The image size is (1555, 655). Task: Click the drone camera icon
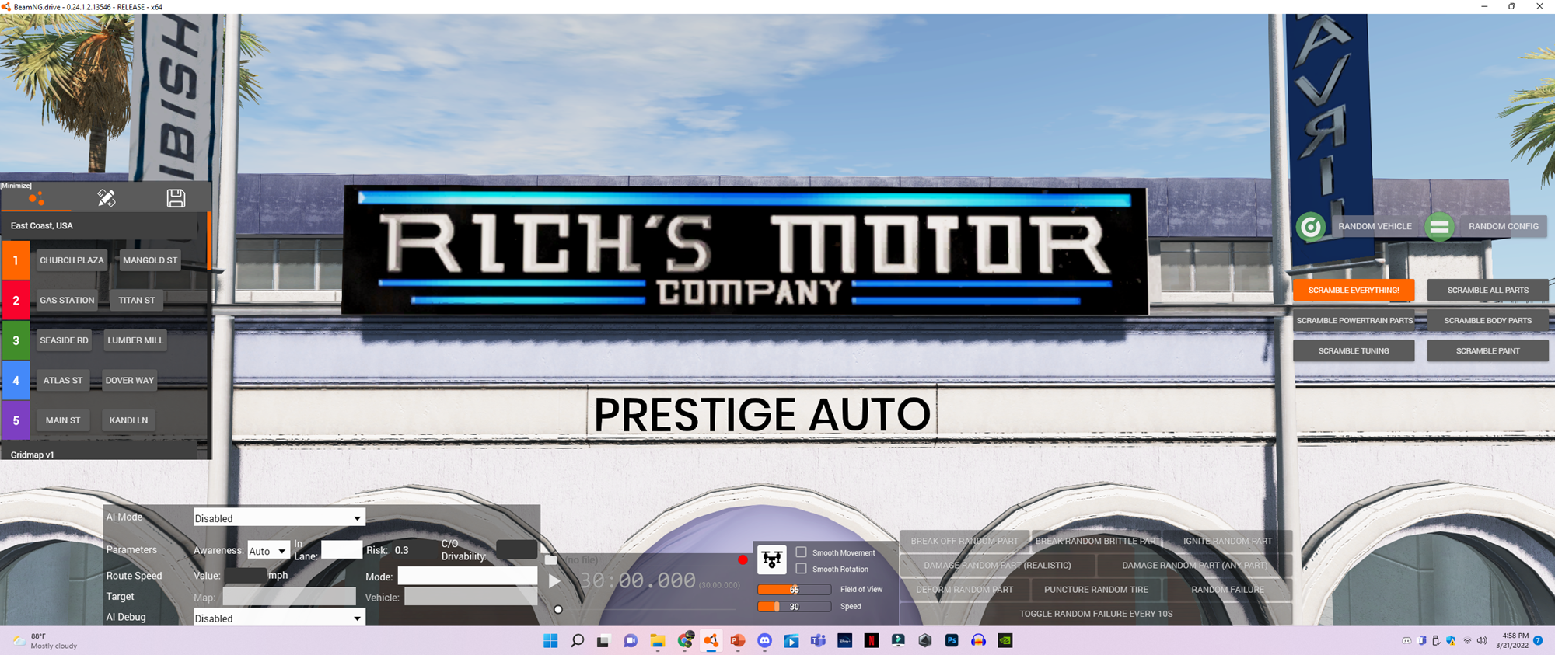(772, 559)
